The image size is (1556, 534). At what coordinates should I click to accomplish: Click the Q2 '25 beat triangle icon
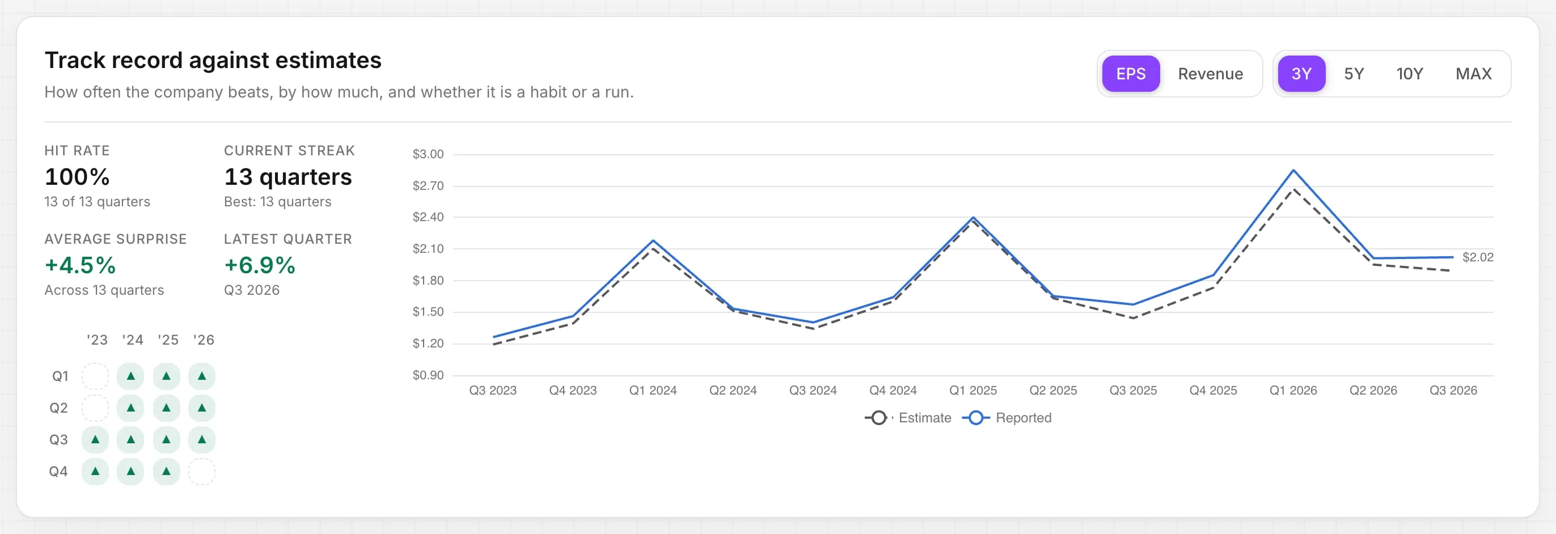click(166, 408)
